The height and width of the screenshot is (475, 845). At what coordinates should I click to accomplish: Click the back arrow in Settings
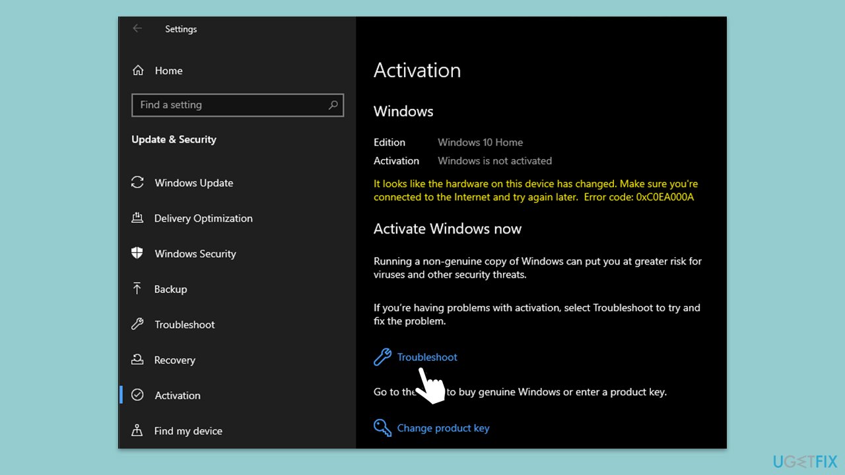[137, 28]
